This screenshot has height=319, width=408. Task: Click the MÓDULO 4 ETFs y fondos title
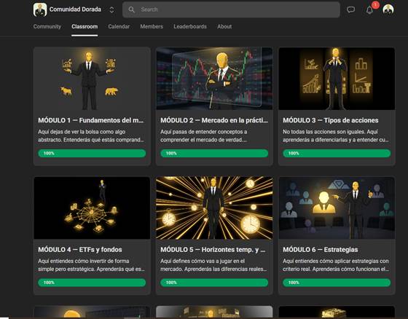coord(80,250)
